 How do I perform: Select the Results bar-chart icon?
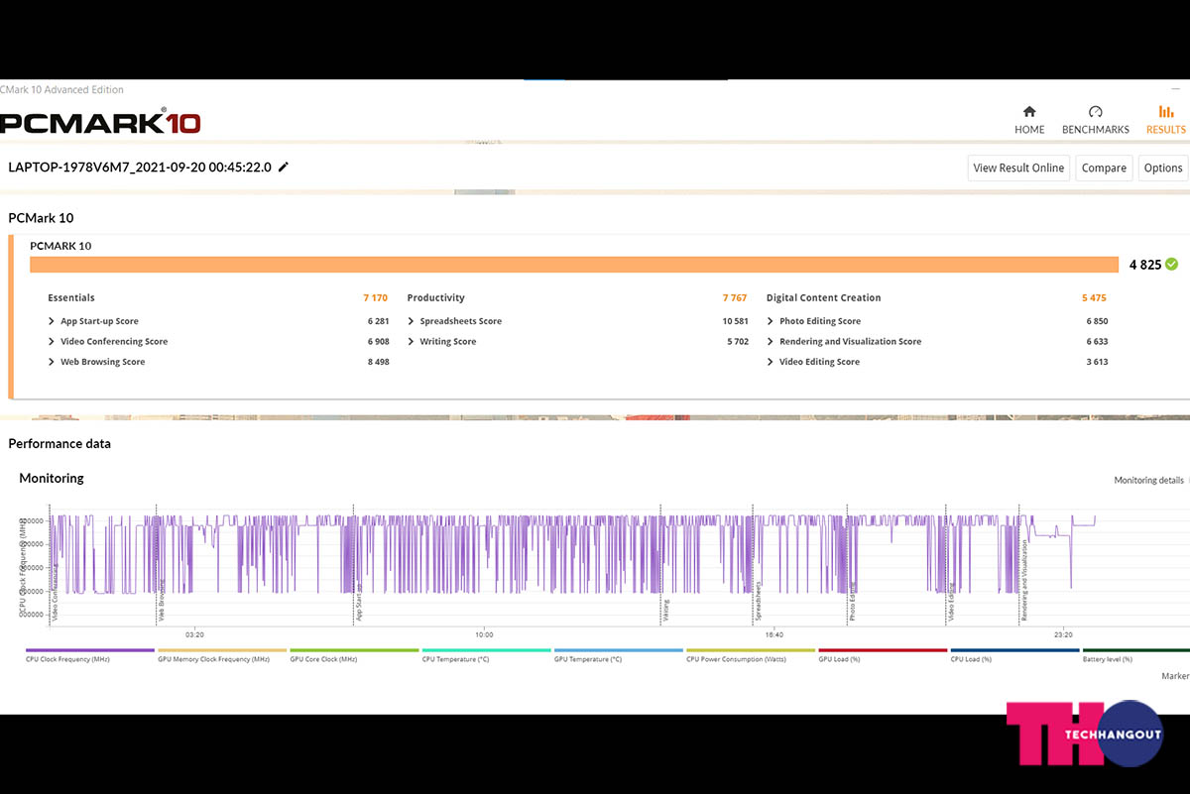click(x=1165, y=112)
